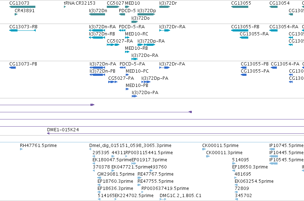Image resolution: width=304 pixels, height=201 pixels.
Task: Click the PDCD-5 gene label
Action: pyautogui.click(x=127, y=11)
